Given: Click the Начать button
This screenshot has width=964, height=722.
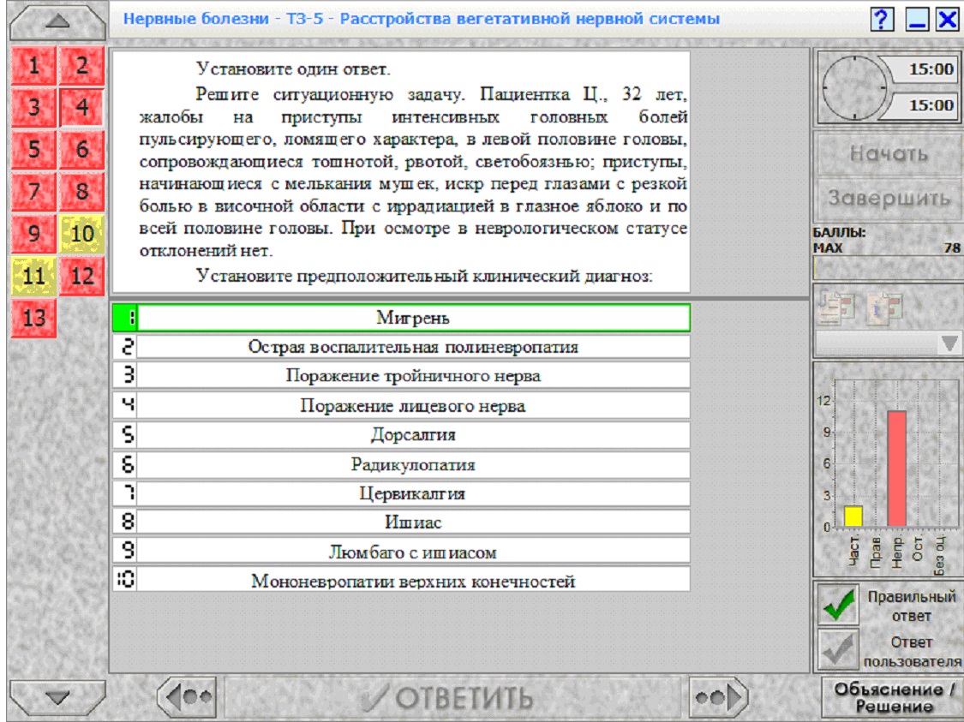Looking at the screenshot, I should (889, 153).
